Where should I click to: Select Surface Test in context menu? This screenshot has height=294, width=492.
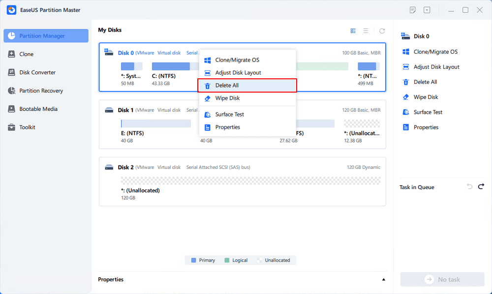tap(247, 114)
